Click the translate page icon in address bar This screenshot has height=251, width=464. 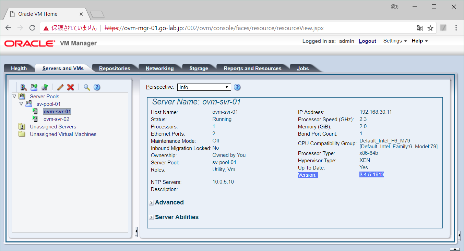pos(419,28)
